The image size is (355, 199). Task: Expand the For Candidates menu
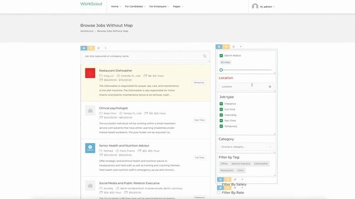pos(135,7)
